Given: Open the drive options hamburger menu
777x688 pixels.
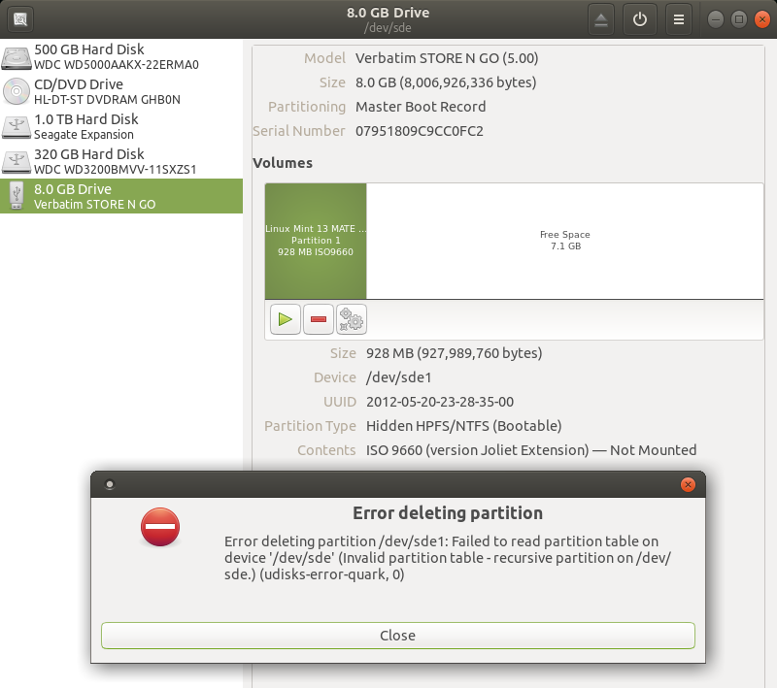Looking at the screenshot, I should (x=678, y=19).
